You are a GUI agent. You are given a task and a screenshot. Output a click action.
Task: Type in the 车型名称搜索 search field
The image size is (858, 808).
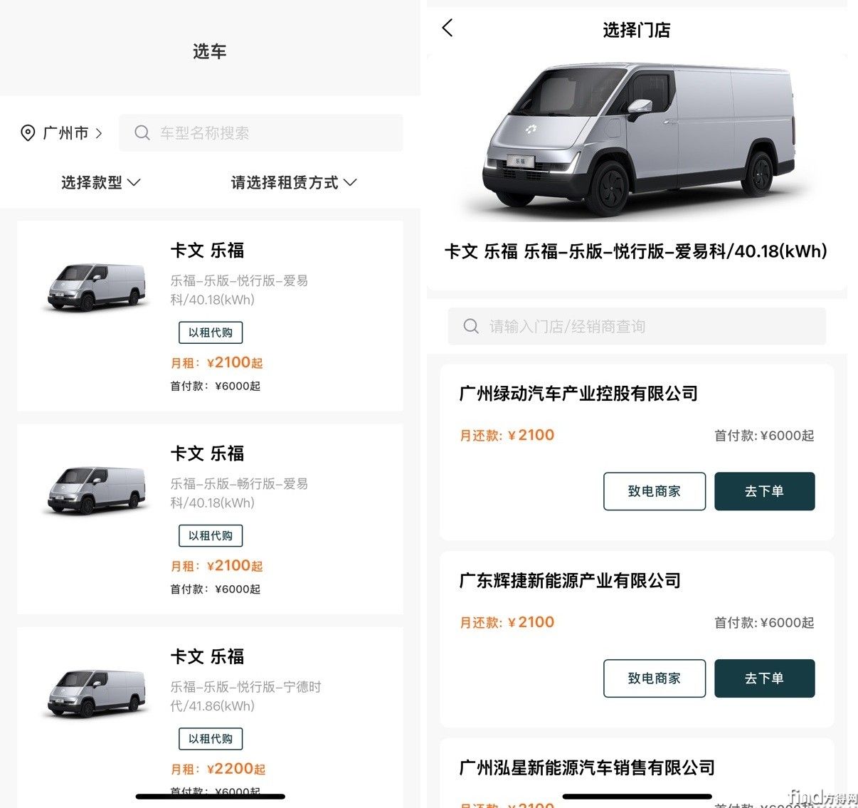tap(270, 133)
